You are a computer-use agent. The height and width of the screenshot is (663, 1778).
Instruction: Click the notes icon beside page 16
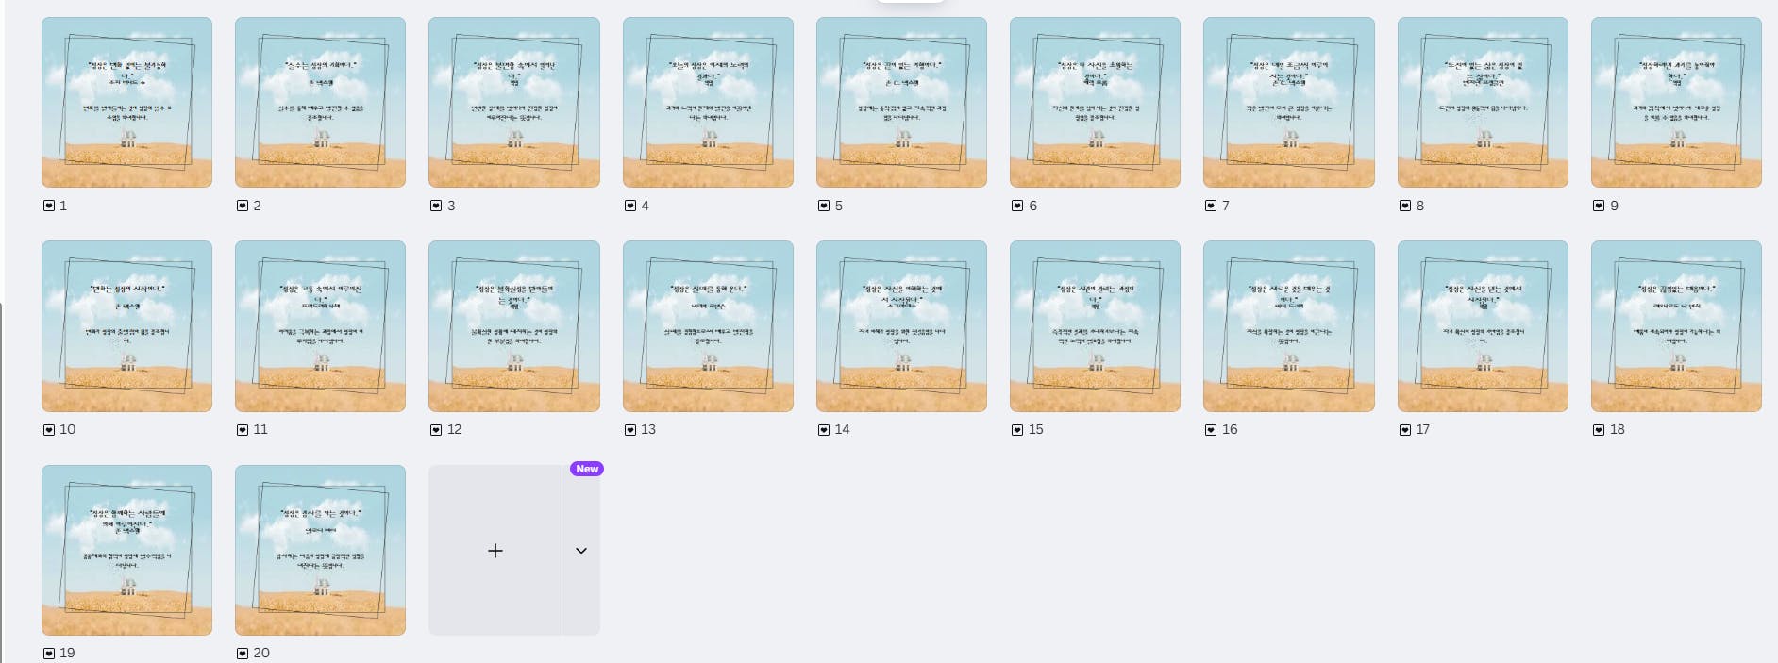[1210, 429]
